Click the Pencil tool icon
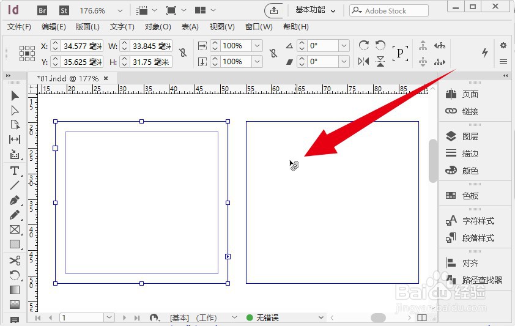The height and width of the screenshot is (326, 515). click(x=15, y=215)
